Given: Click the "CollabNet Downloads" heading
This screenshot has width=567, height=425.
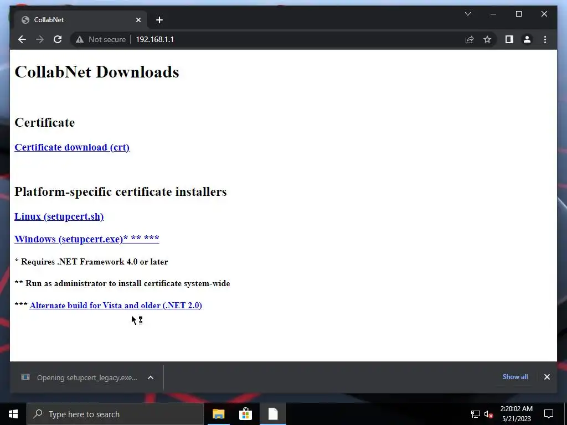Looking at the screenshot, I should (x=97, y=72).
